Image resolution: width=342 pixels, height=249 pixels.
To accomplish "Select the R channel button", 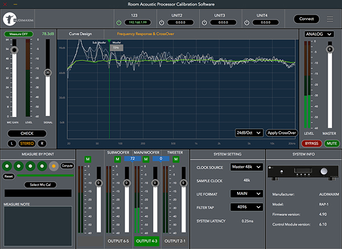I will [42, 144].
